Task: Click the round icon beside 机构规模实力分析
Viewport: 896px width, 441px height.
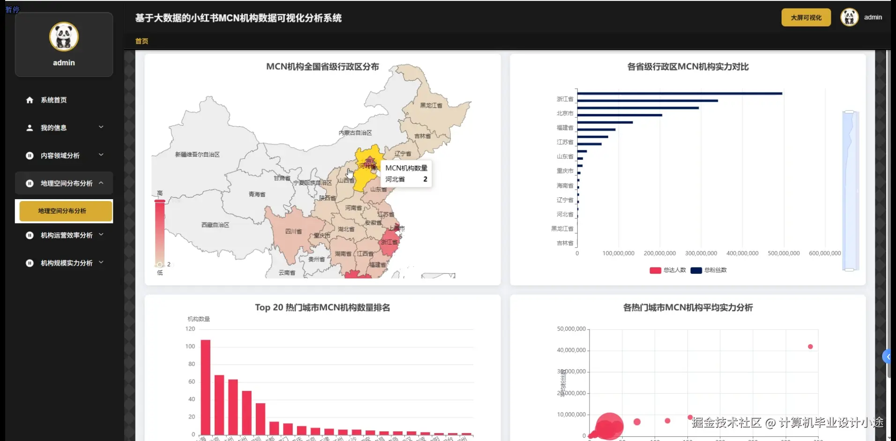Action: point(30,263)
